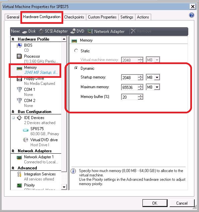Open the Custom Properties tab
Viewport: 199px width, 212px height.
pyautogui.click(x=102, y=17)
